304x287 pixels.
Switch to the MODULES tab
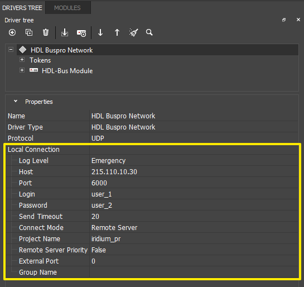pyautogui.click(x=67, y=8)
